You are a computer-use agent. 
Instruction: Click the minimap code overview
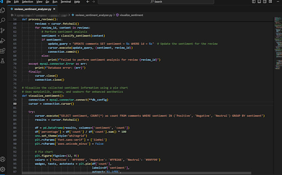pos(278,43)
